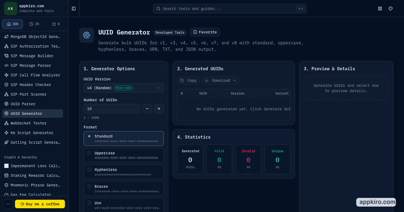Viewport: 404px width, 212px height.
Task: Open the more options ellipsis button
Action: tap(8, 204)
